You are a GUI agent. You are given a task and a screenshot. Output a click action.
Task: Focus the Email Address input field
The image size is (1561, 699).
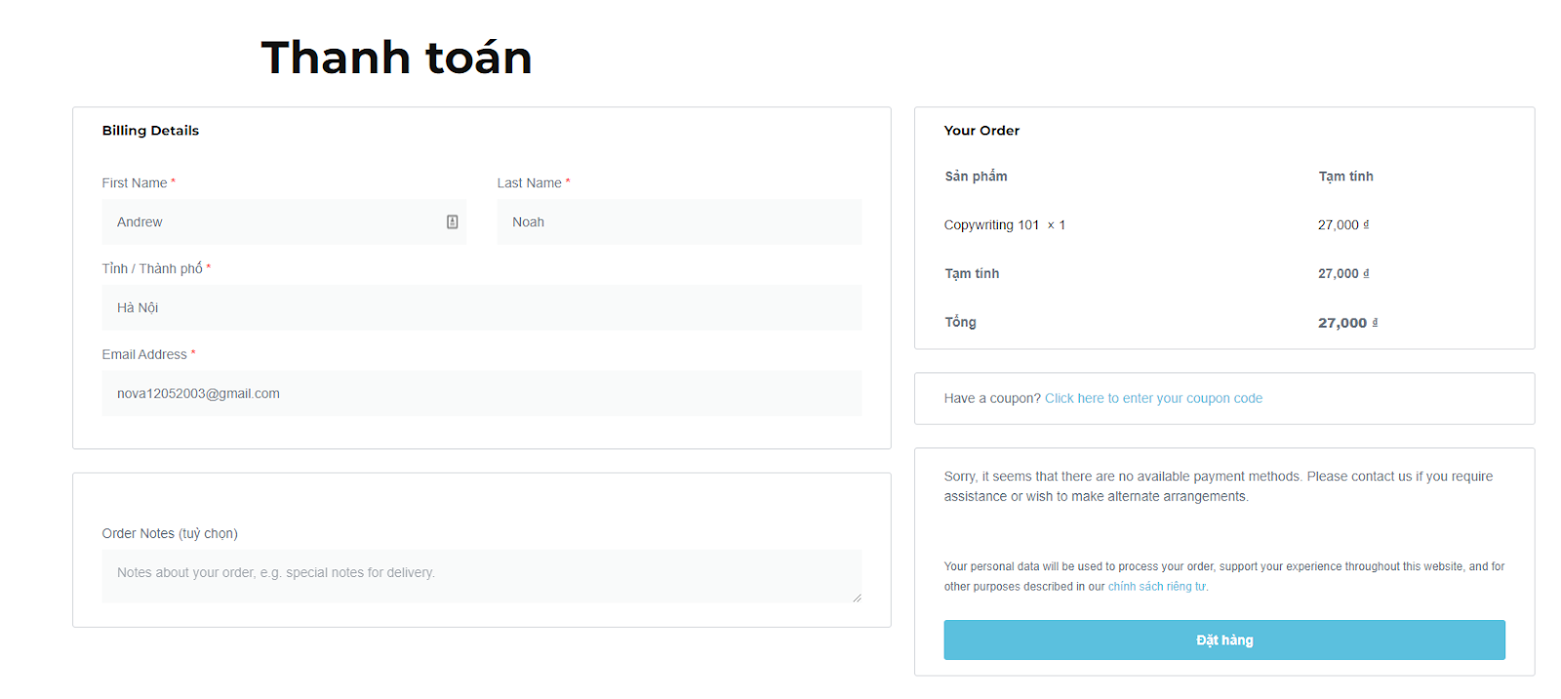coord(481,394)
